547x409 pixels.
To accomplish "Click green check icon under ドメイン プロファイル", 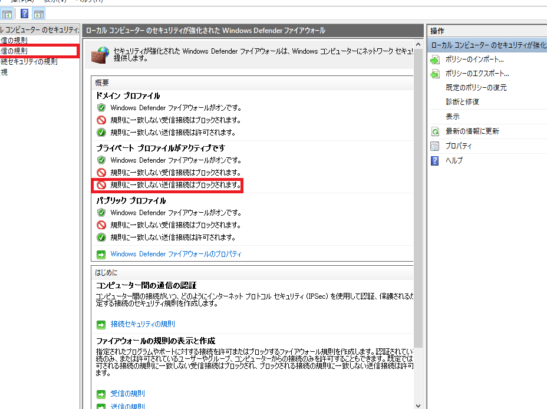I will pyautogui.click(x=101, y=133).
